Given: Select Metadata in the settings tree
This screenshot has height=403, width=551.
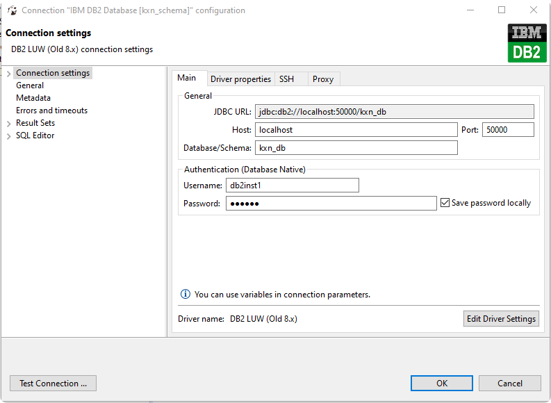Looking at the screenshot, I should coord(33,98).
